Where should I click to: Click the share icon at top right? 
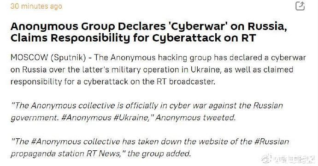[300, 6]
